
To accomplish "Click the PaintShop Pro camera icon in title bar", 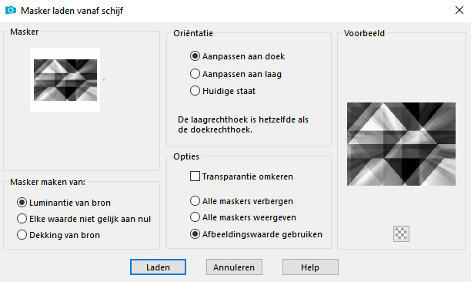I will pos(11,10).
